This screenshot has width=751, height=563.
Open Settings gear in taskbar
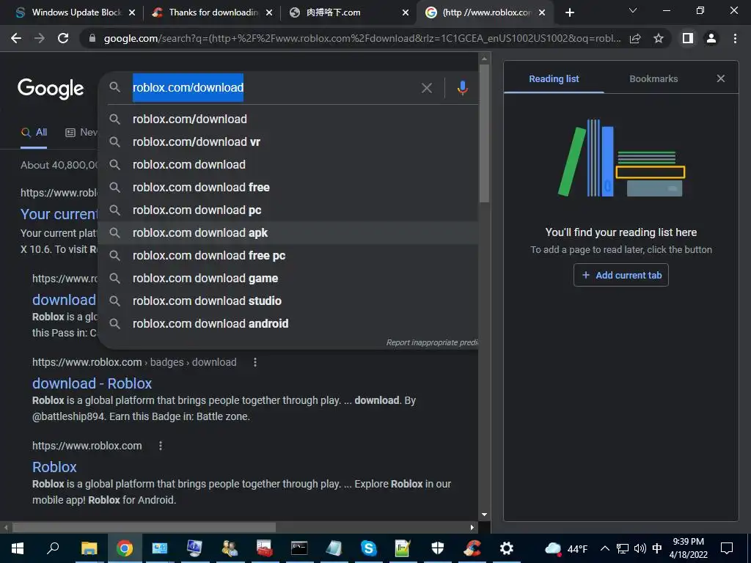[506, 548]
